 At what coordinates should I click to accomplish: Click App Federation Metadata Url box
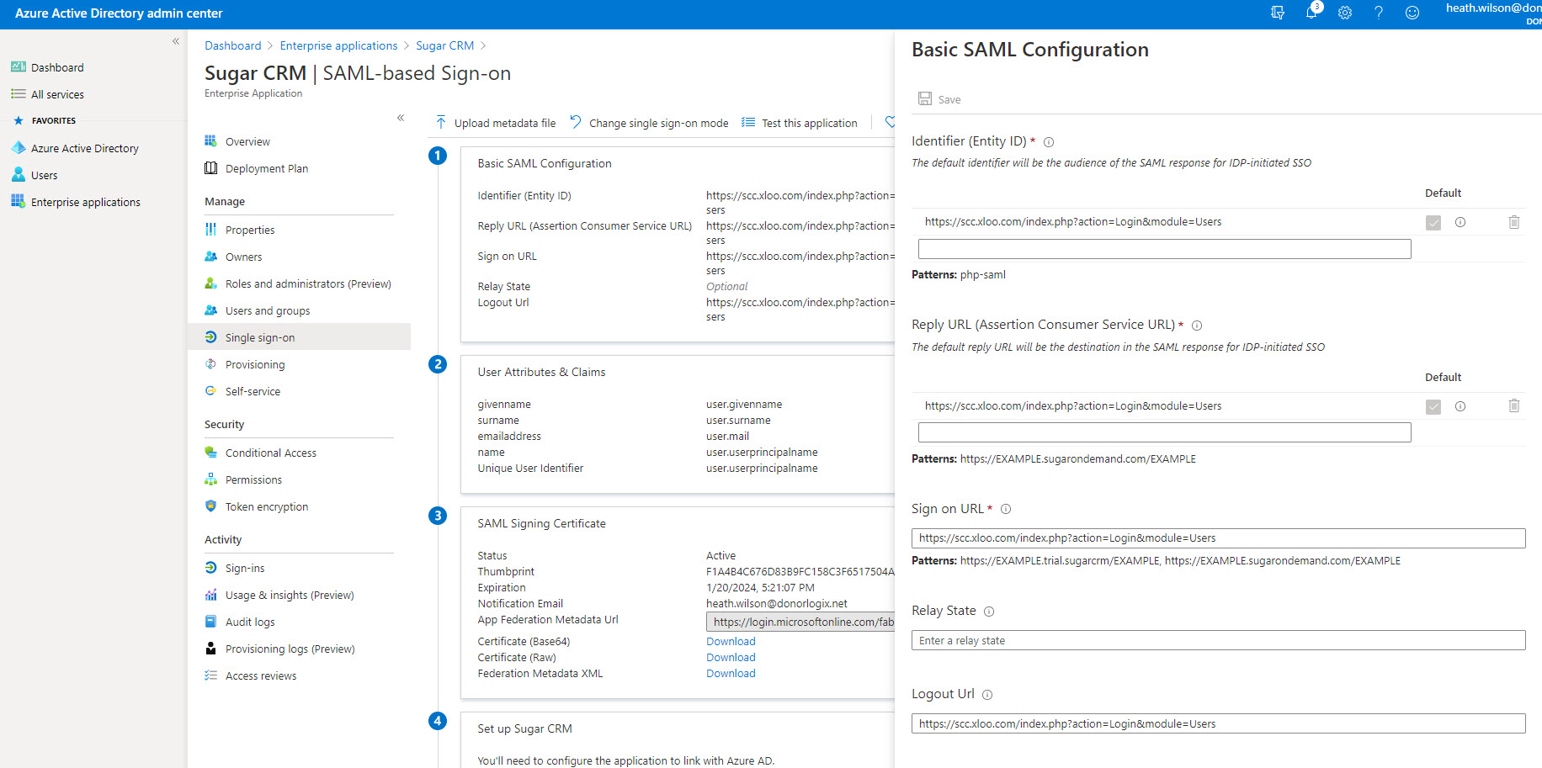(800, 622)
